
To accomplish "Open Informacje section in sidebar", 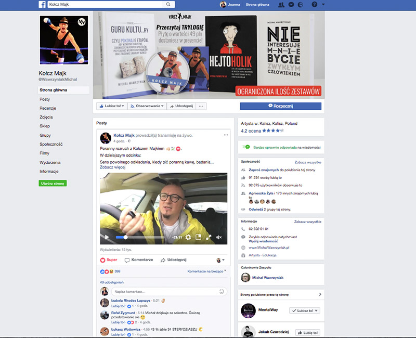I will [x=49, y=172].
